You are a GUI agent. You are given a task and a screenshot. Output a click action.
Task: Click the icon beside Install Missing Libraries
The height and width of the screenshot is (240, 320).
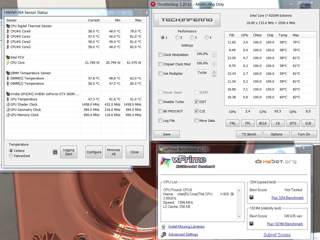pyautogui.click(x=163, y=227)
